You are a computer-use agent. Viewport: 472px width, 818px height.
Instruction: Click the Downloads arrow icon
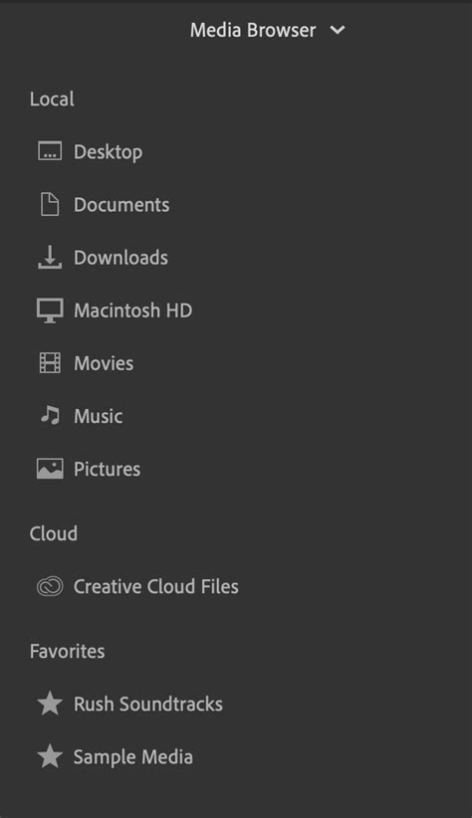(x=50, y=257)
